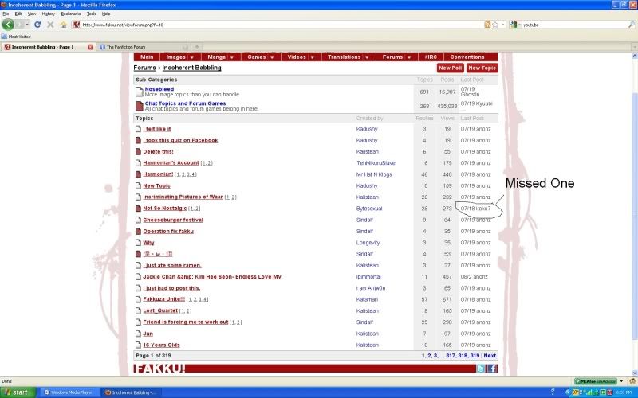Click the Facebook icon in footer
This screenshot has height=398, width=638.
(x=492, y=369)
